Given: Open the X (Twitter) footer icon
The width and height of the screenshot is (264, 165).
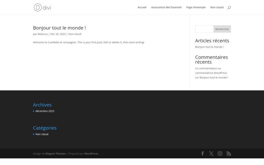Looking at the screenshot, I should pos(211,154).
